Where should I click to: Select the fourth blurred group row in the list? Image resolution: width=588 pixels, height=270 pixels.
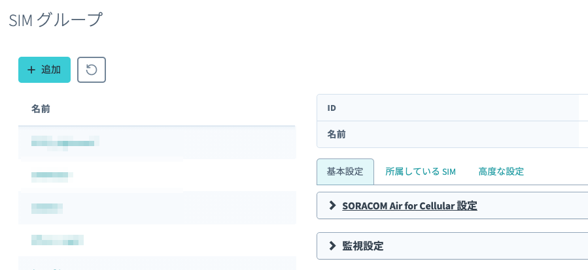(x=157, y=240)
